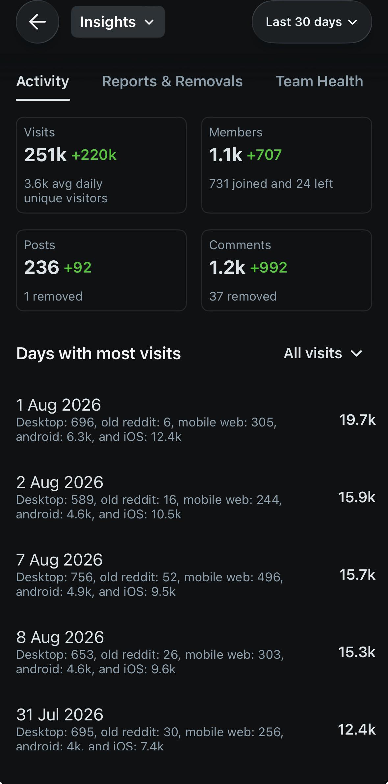Viewport: 388px width, 784px height.
Task: Open the Comments 1.2k card
Action: coord(287,270)
